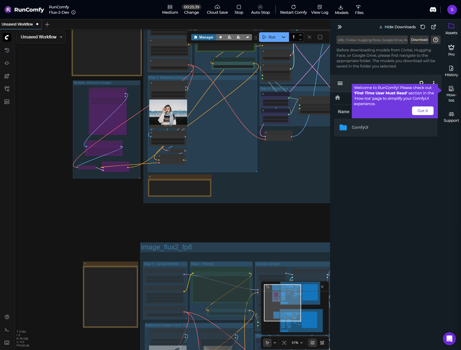The image size is (461, 350).
Task: Open Discord via the top bar icon
Action: [x=433, y=10]
